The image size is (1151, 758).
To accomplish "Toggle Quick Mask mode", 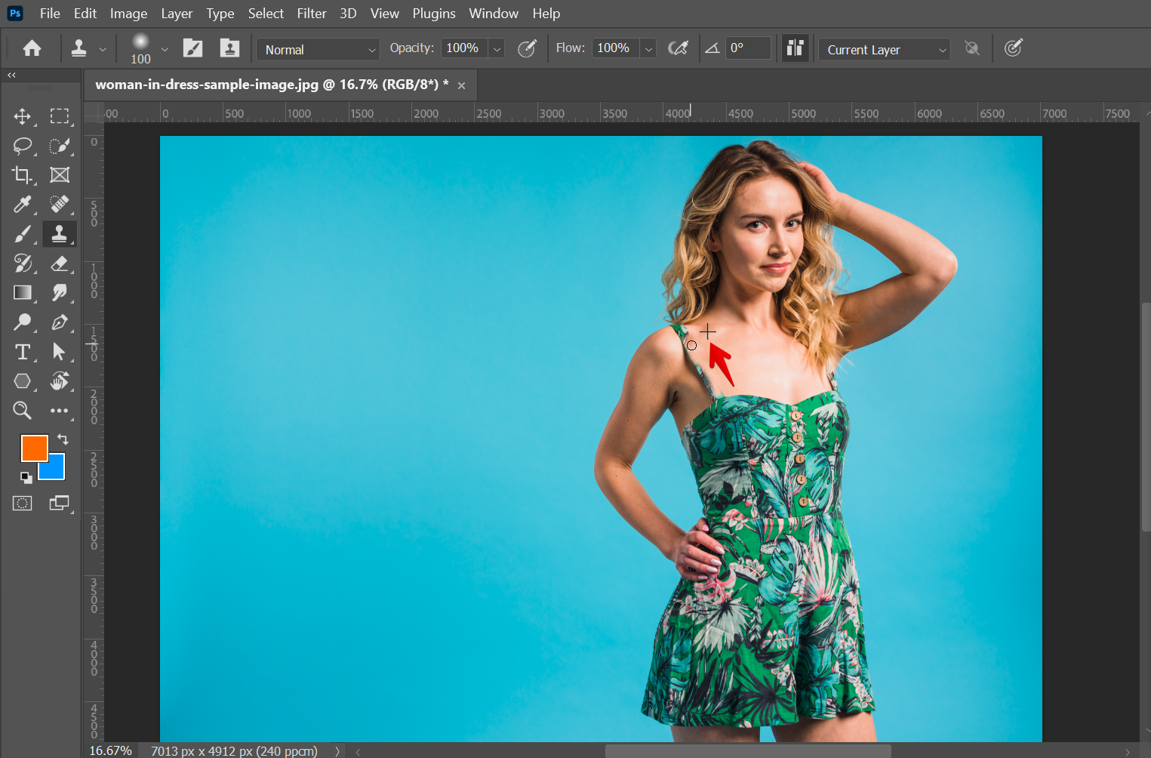I will (x=22, y=504).
